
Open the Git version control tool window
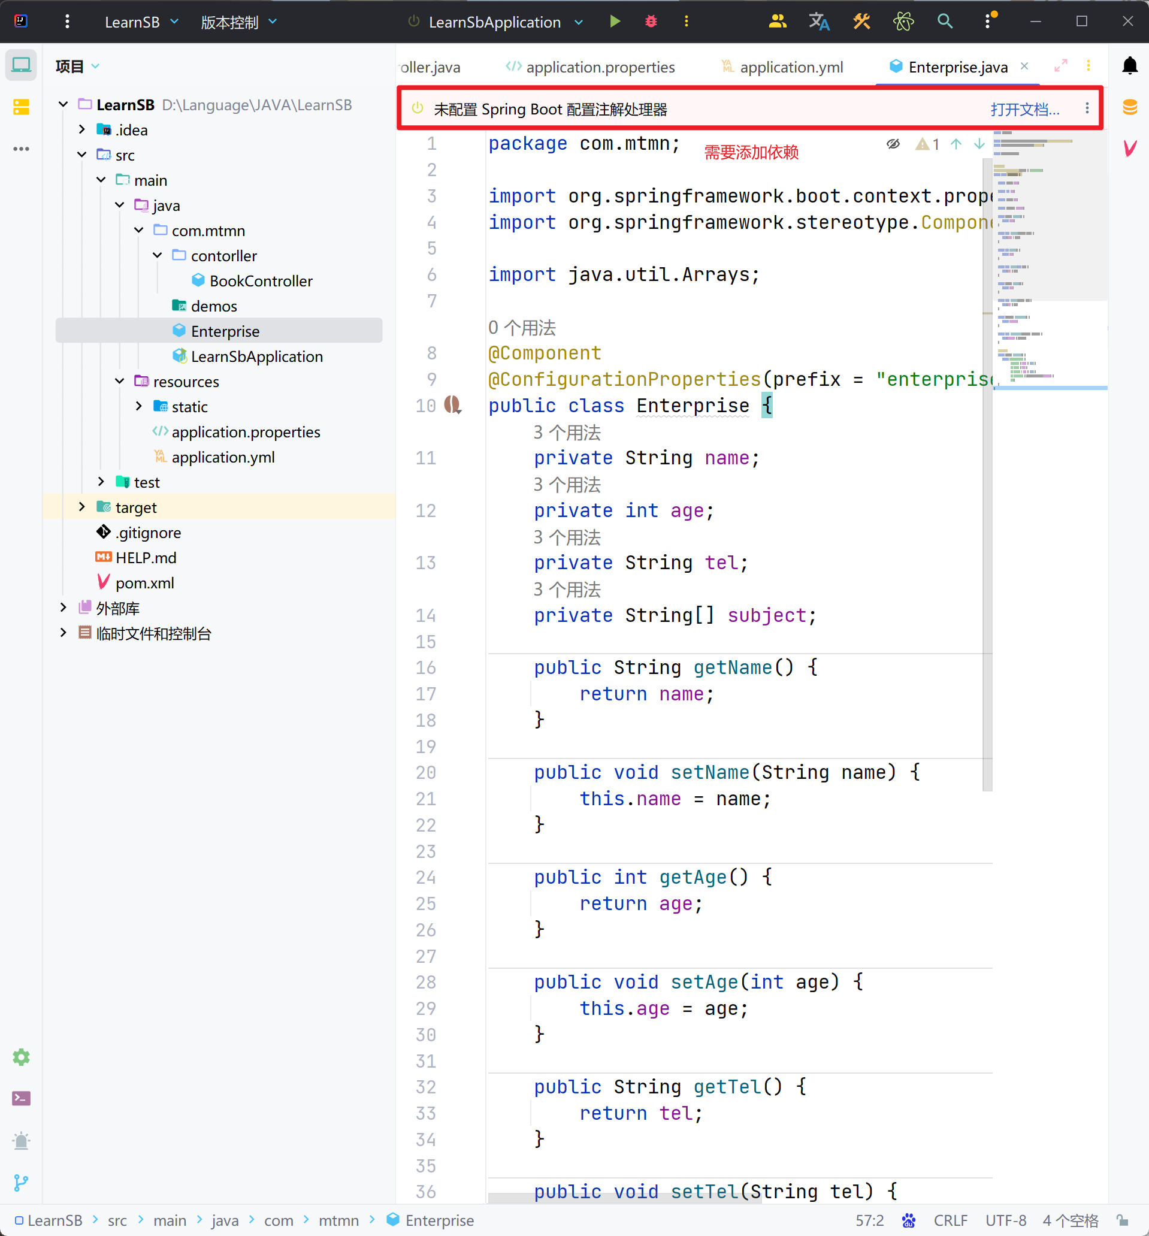click(21, 1183)
